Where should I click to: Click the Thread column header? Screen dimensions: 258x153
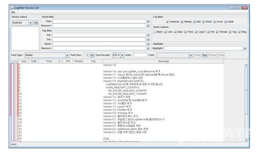pyautogui.click(x=78, y=61)
